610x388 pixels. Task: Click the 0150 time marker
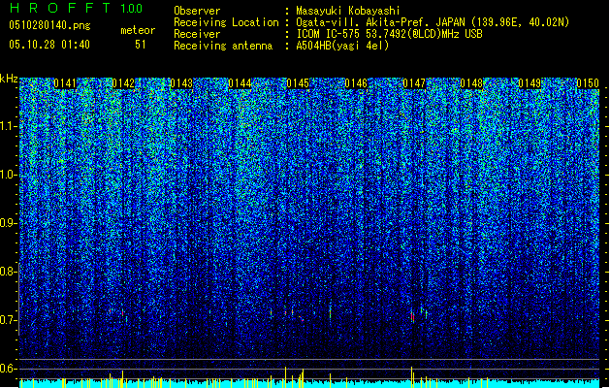(588, 83)
